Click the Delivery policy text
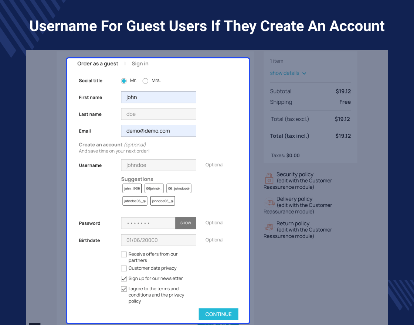 pyautogui.click(x=294, y=199)
